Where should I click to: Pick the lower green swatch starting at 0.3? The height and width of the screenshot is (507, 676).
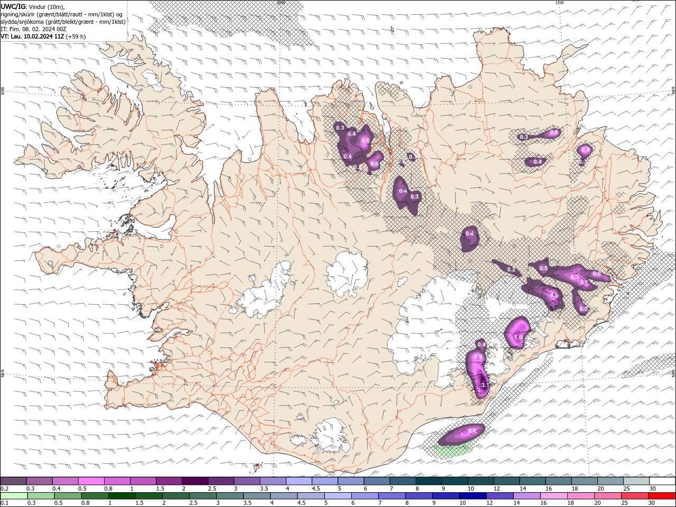point(41,496)
